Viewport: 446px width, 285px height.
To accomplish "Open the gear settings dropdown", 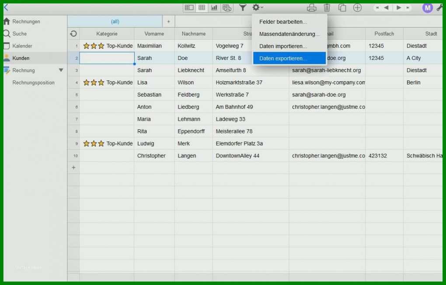I will pos(258,8).
